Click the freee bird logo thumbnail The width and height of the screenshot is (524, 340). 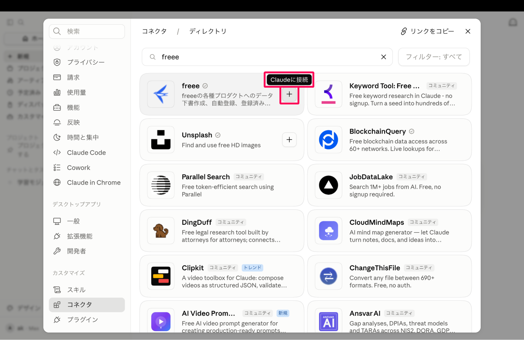pyautogui.click(x=161, y=94)
